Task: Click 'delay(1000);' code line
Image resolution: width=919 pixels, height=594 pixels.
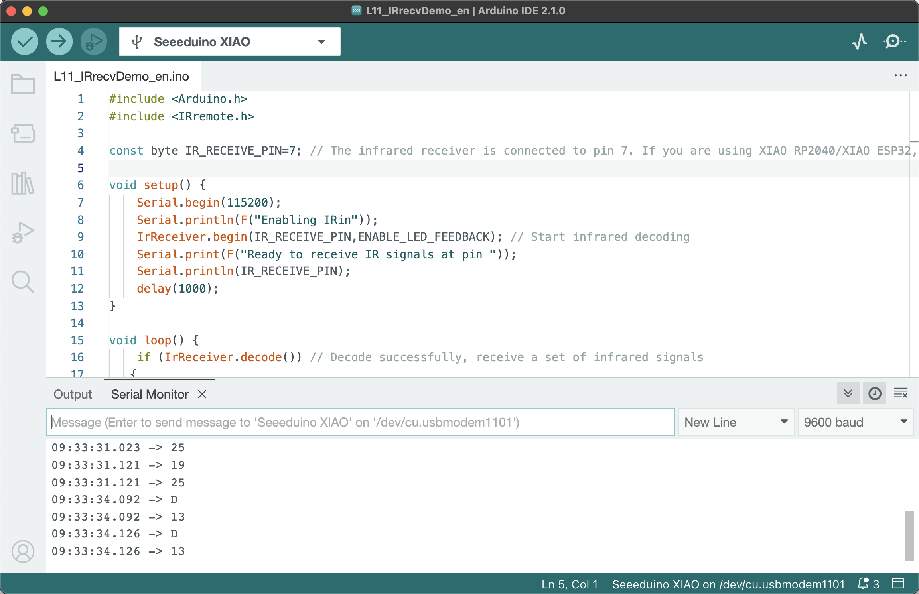Action: click(x=178, y=289)
